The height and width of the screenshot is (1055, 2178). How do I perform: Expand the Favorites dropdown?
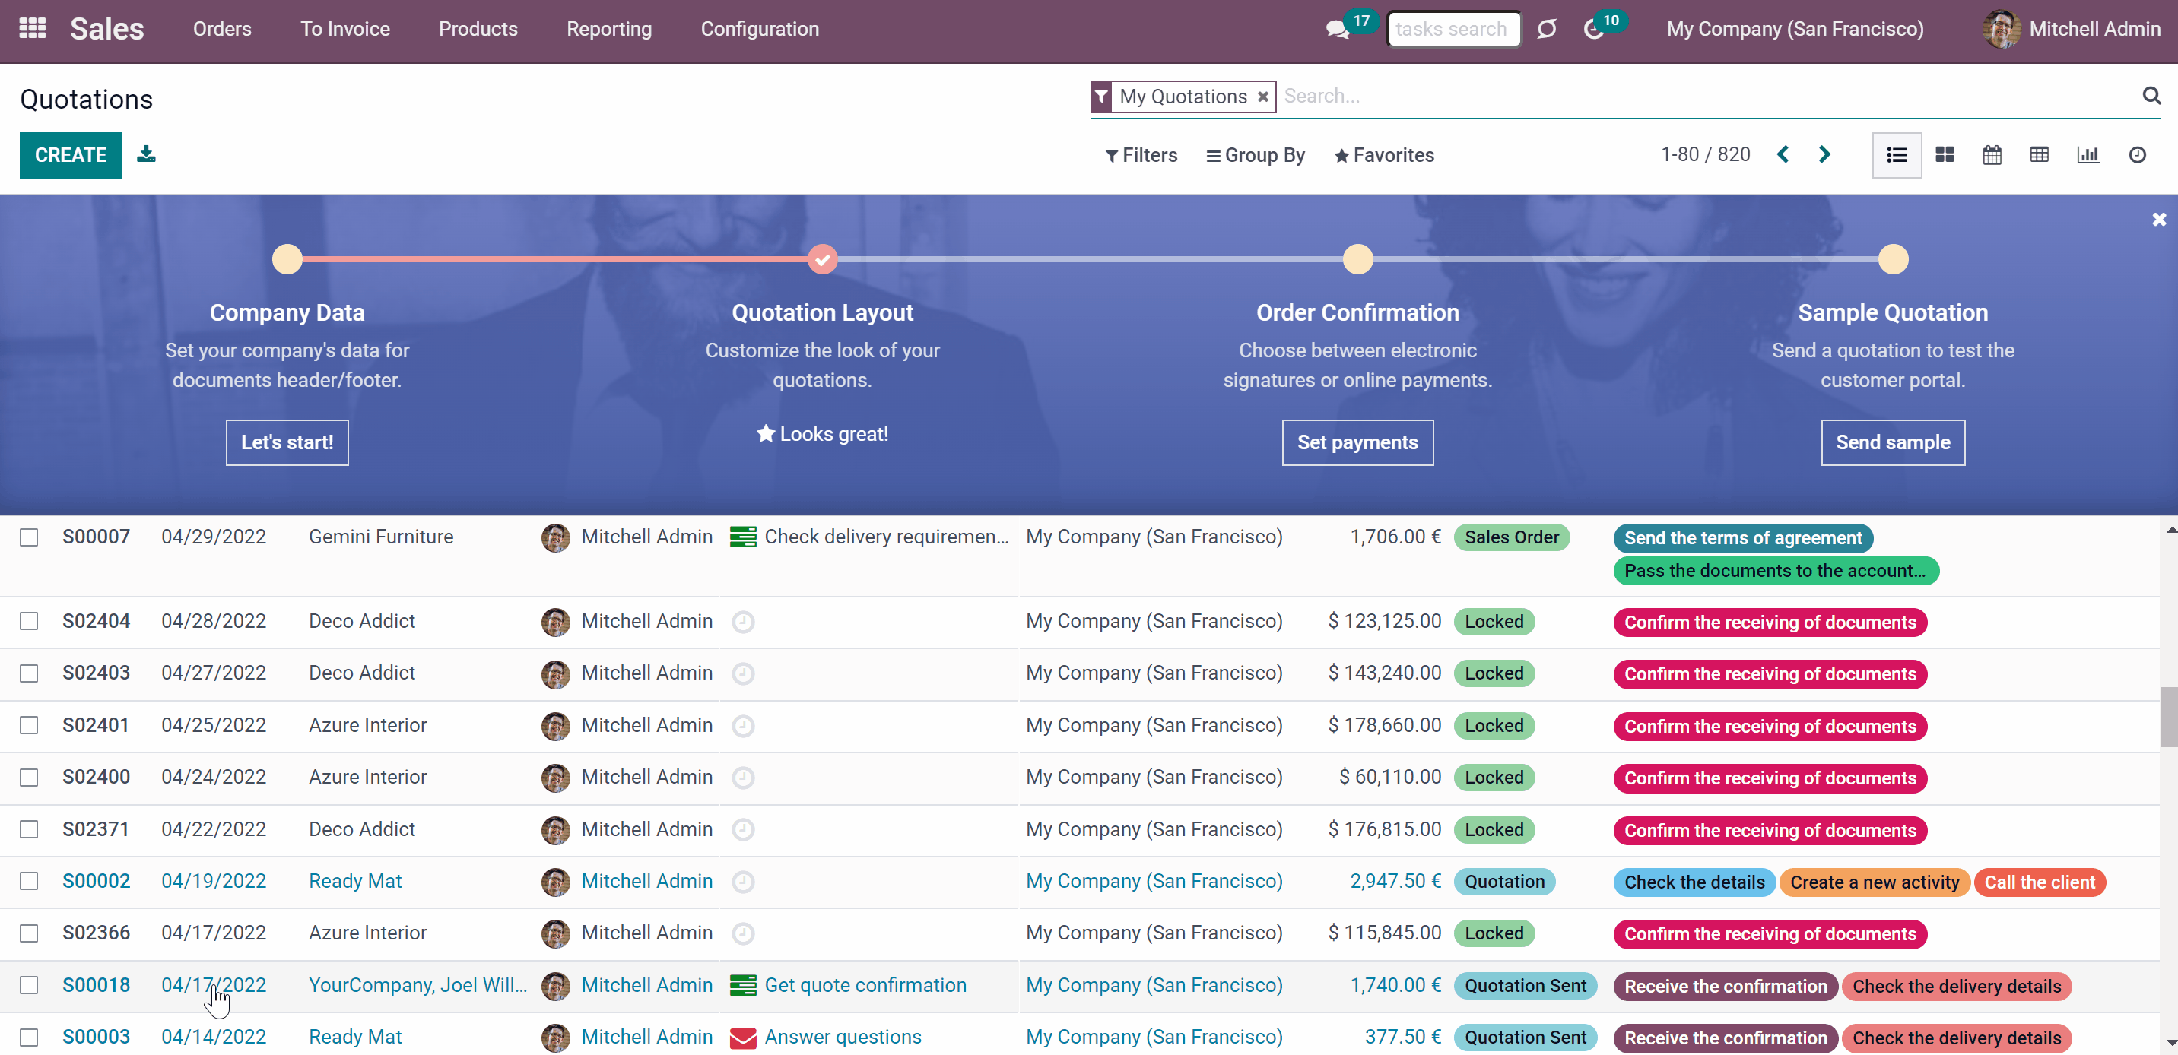click(x=1384, y=156)
